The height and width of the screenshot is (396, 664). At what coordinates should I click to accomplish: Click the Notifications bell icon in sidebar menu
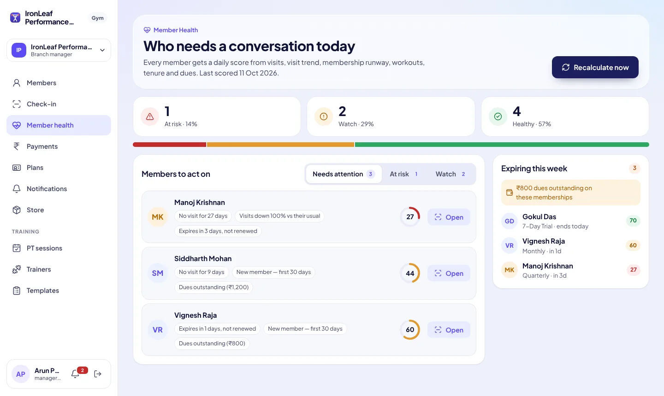tap(17, 189)
